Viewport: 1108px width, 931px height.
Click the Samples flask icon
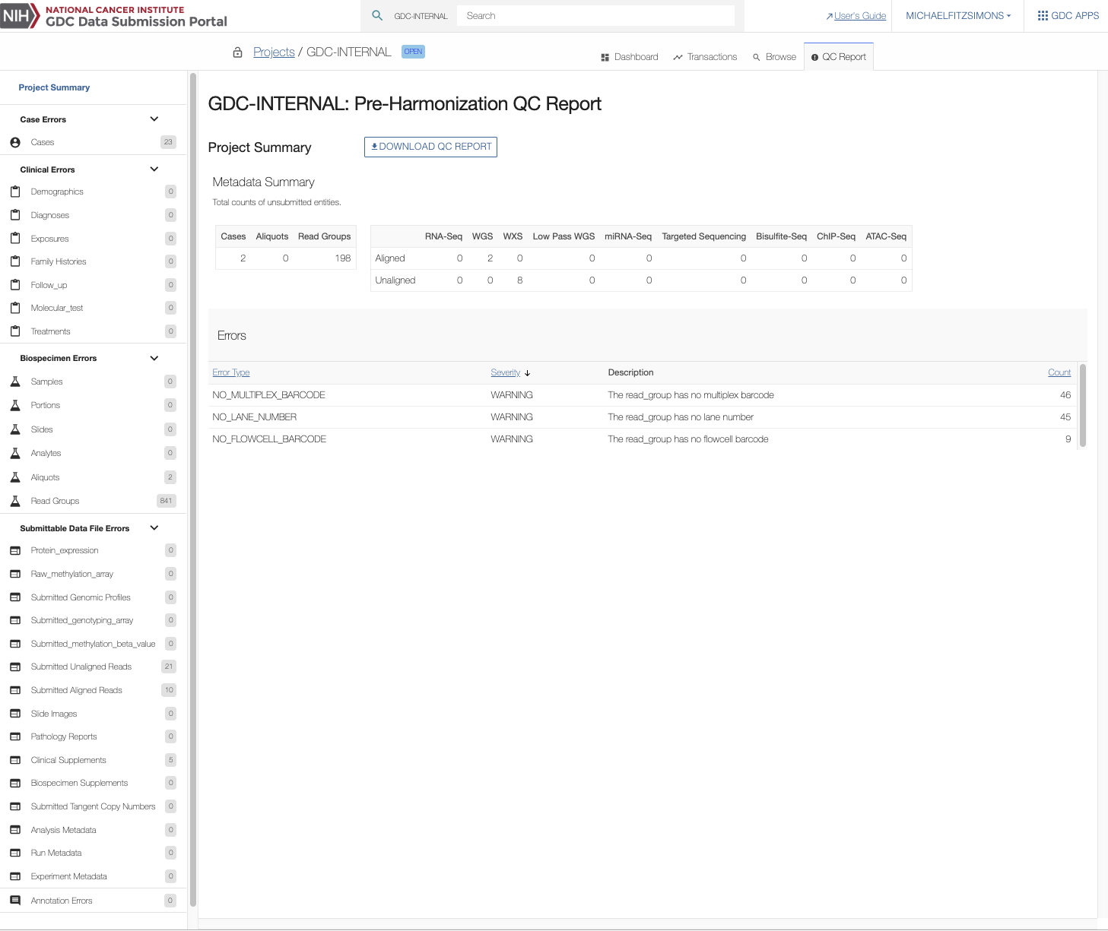[x=15, y=382]
